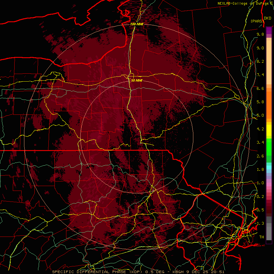Click the "TH" threshold label on the scale
The width and height of the screenshot is (274, 274).
tap(262, 237)
